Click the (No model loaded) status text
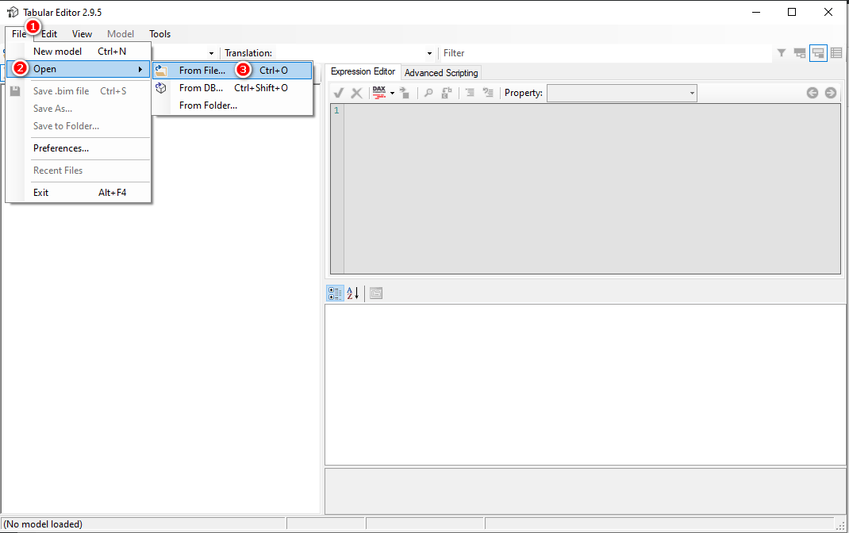Image resolution: width=849 pixels, height=533 pixels. click(x=44, y=523)
